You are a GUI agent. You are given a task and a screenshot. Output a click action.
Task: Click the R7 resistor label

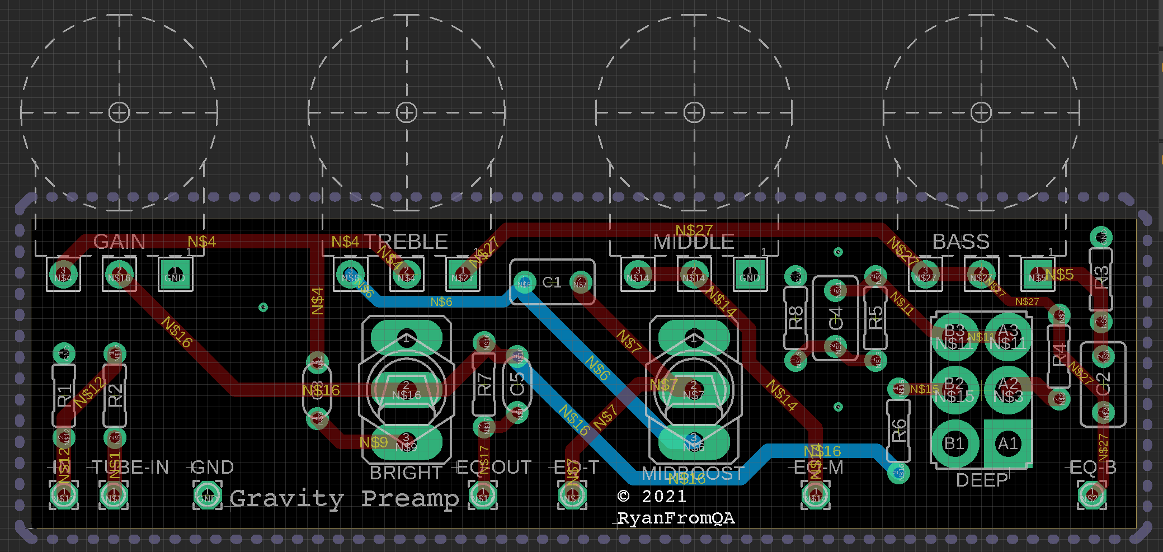484,385
